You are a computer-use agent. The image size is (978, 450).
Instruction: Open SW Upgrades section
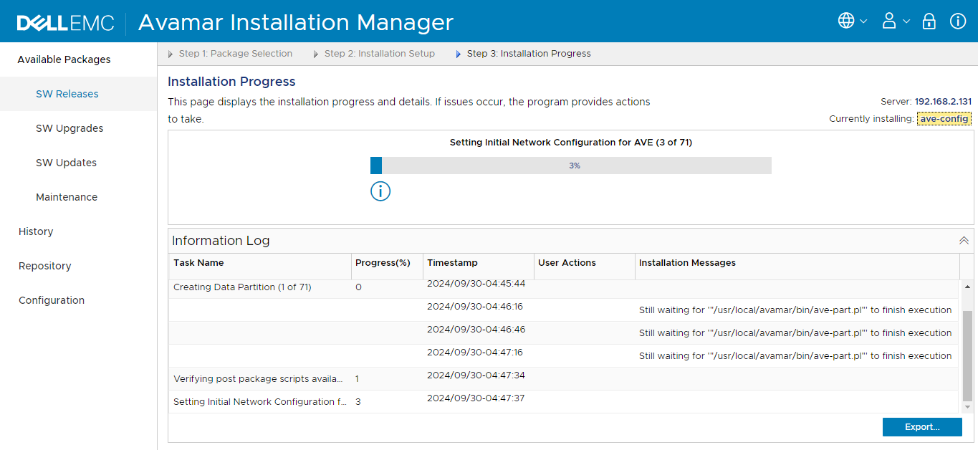tap(69, 128)
